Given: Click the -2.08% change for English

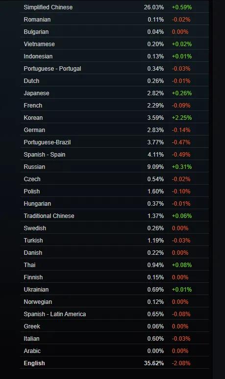Looking at the screenshot, I should (x=181, y=363).
